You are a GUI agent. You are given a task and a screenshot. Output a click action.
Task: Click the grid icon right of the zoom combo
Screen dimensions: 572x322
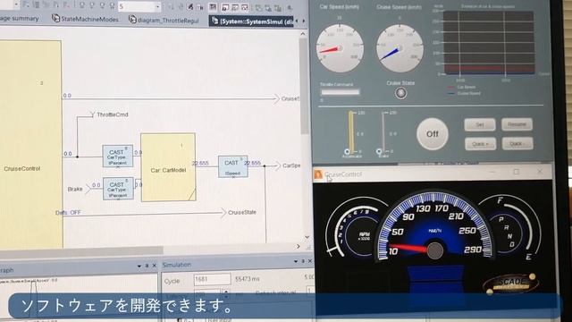tap(213, 7)
